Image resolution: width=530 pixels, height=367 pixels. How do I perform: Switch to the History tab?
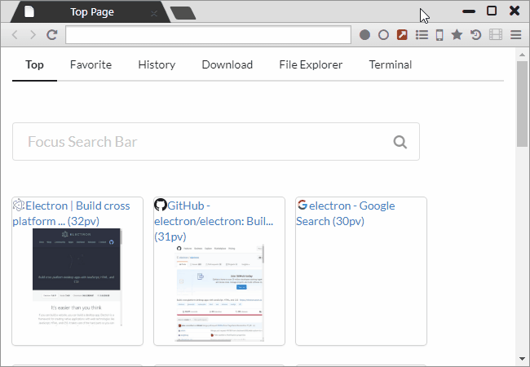pos(157,64)
